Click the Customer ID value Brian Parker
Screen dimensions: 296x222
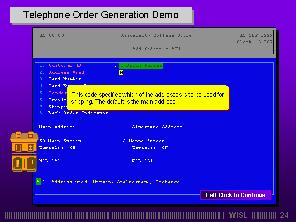pos(141,65)
